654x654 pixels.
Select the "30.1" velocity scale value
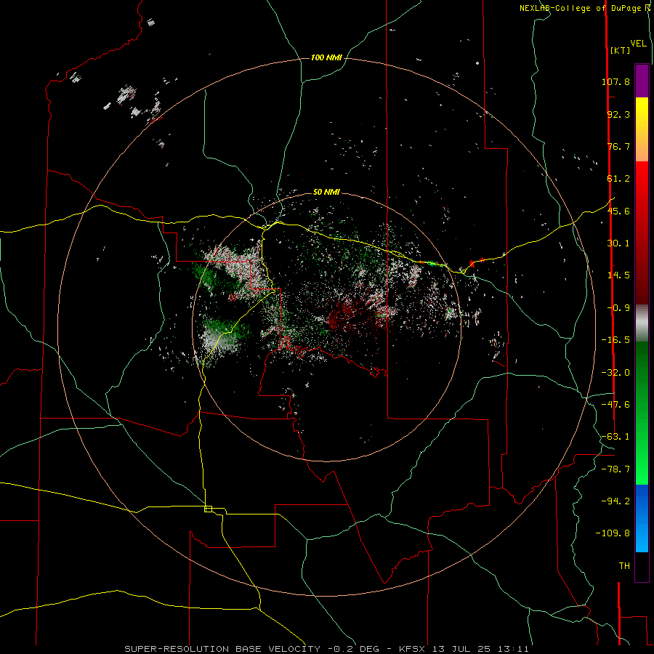618,243
